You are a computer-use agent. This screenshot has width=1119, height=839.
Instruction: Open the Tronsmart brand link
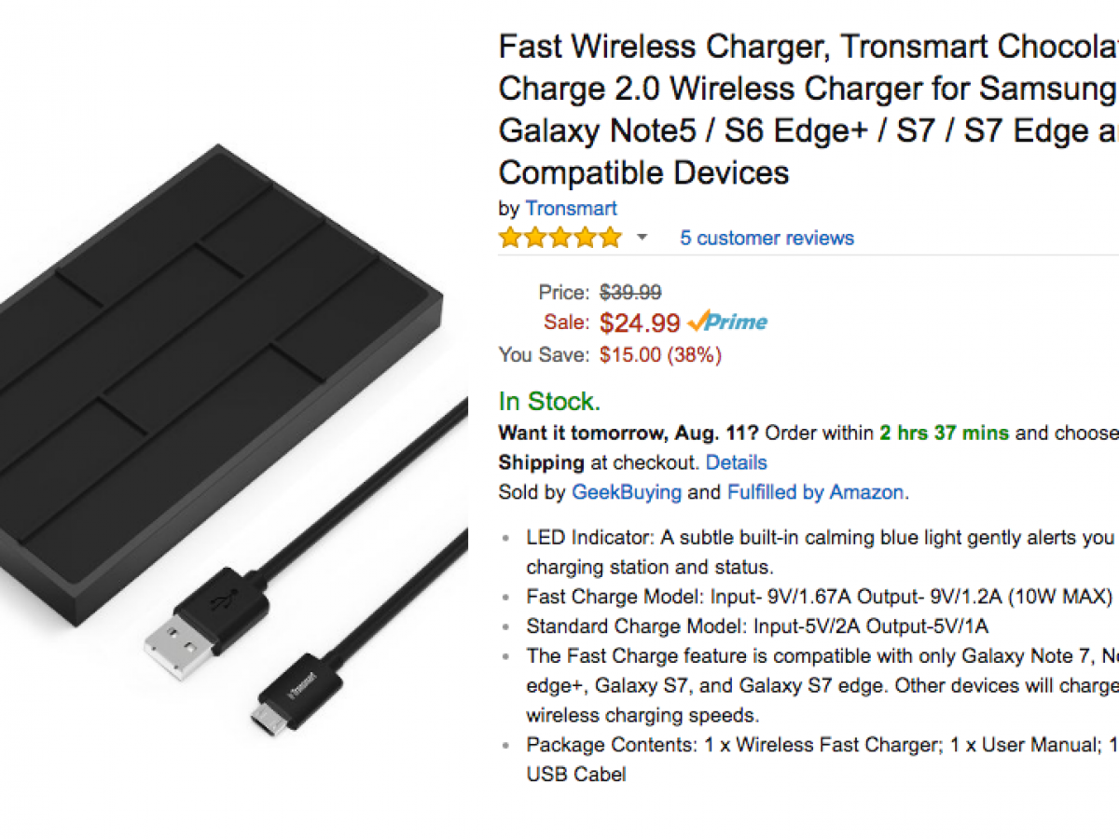coord(571,208)
